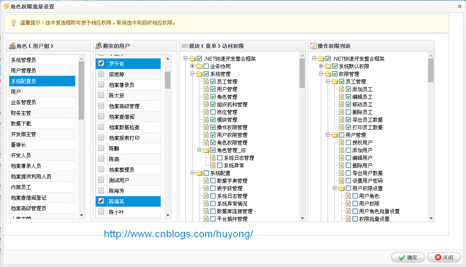Image resolution: width=466 pixels, height=267 pixels.
Task: Click the lightbulb hint icon
Action: (14, 23)
